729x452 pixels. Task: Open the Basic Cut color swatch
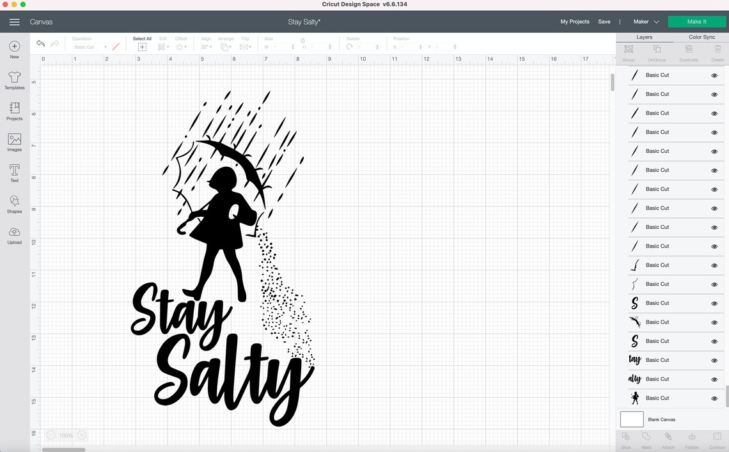pos(116,46)
